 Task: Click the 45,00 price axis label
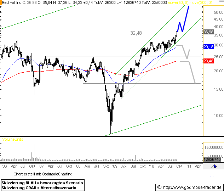coord(218,19)
